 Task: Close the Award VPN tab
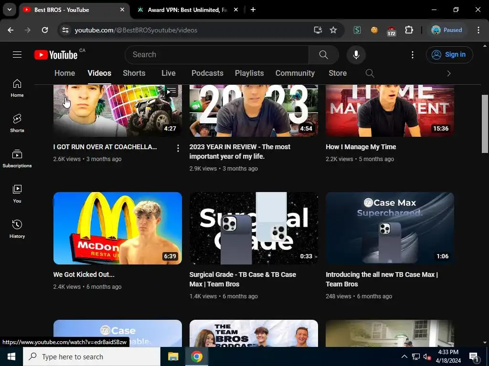(236, 10)
